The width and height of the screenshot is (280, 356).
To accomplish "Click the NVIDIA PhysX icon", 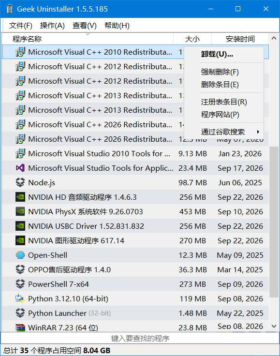I will tap(20, 211).
